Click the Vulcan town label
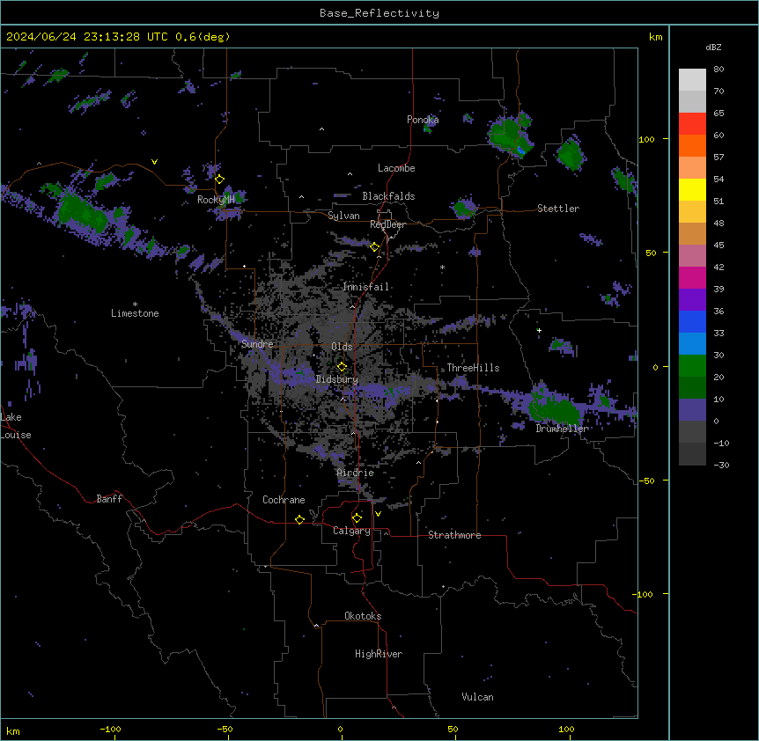Image resolution: width=759 pixels, height=741 pixels. tap(478, 697)
